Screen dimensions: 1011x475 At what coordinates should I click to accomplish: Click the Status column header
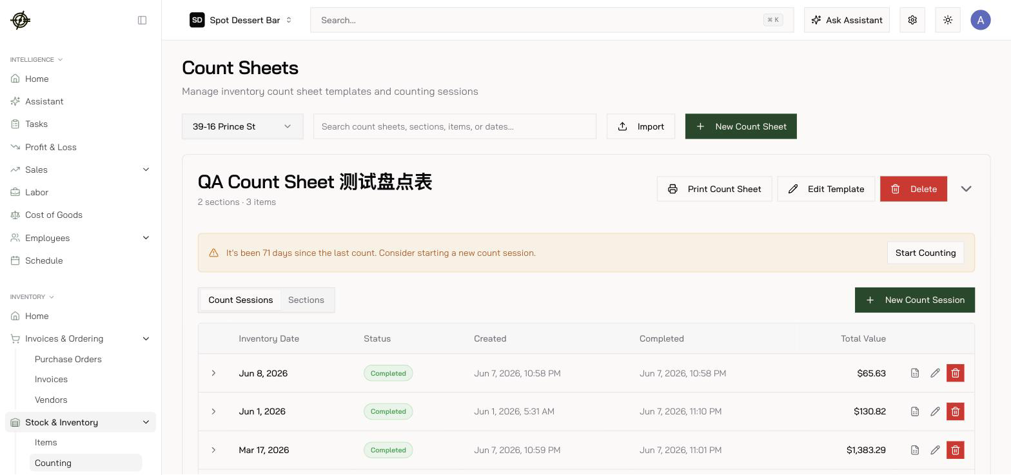(x=377, y=338)
